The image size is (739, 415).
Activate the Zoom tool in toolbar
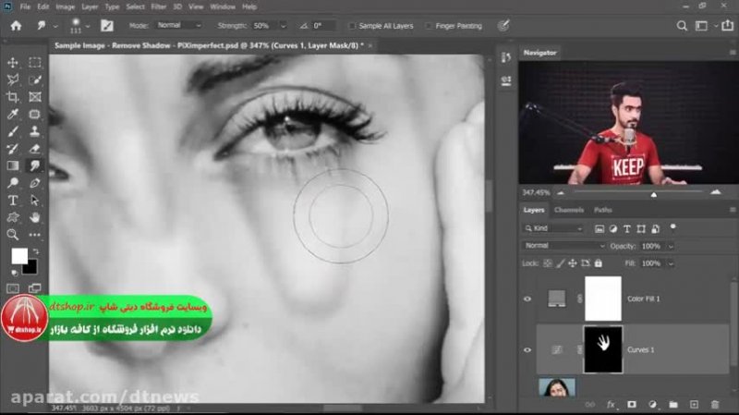(13, 234)
